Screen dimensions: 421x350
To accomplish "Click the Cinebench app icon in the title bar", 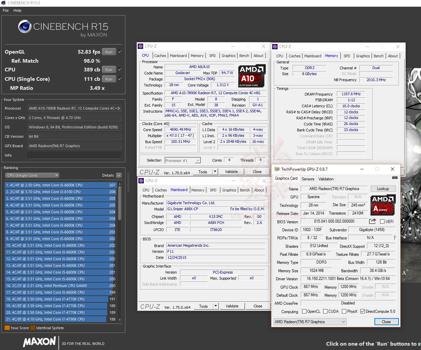I will click(x=3, y=3).
